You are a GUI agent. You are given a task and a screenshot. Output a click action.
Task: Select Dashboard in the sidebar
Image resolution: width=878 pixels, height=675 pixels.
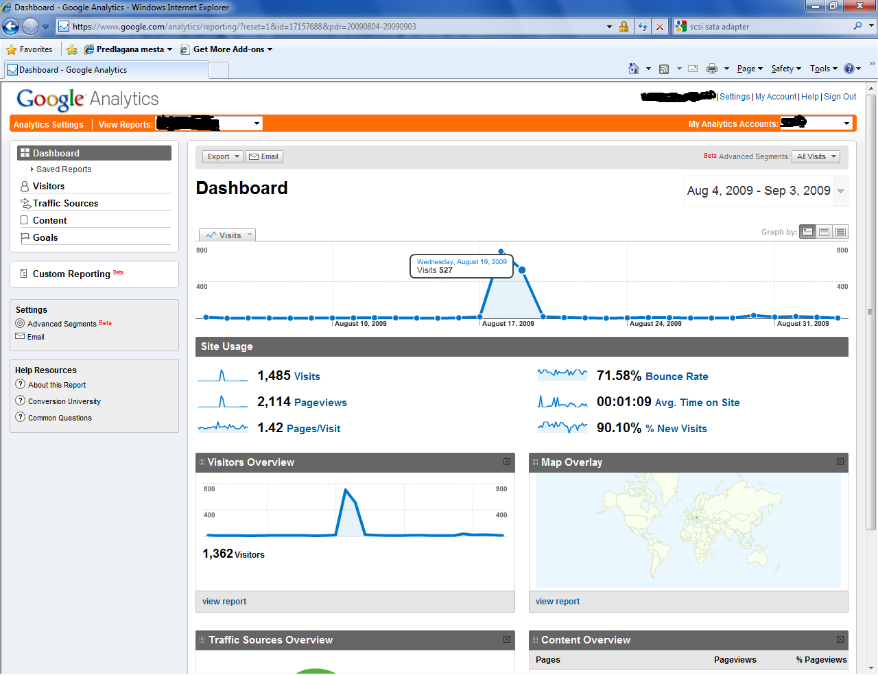pos(95,153)
